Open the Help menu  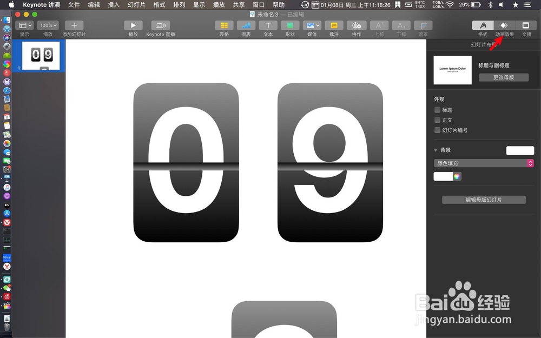tap(279, 4)
